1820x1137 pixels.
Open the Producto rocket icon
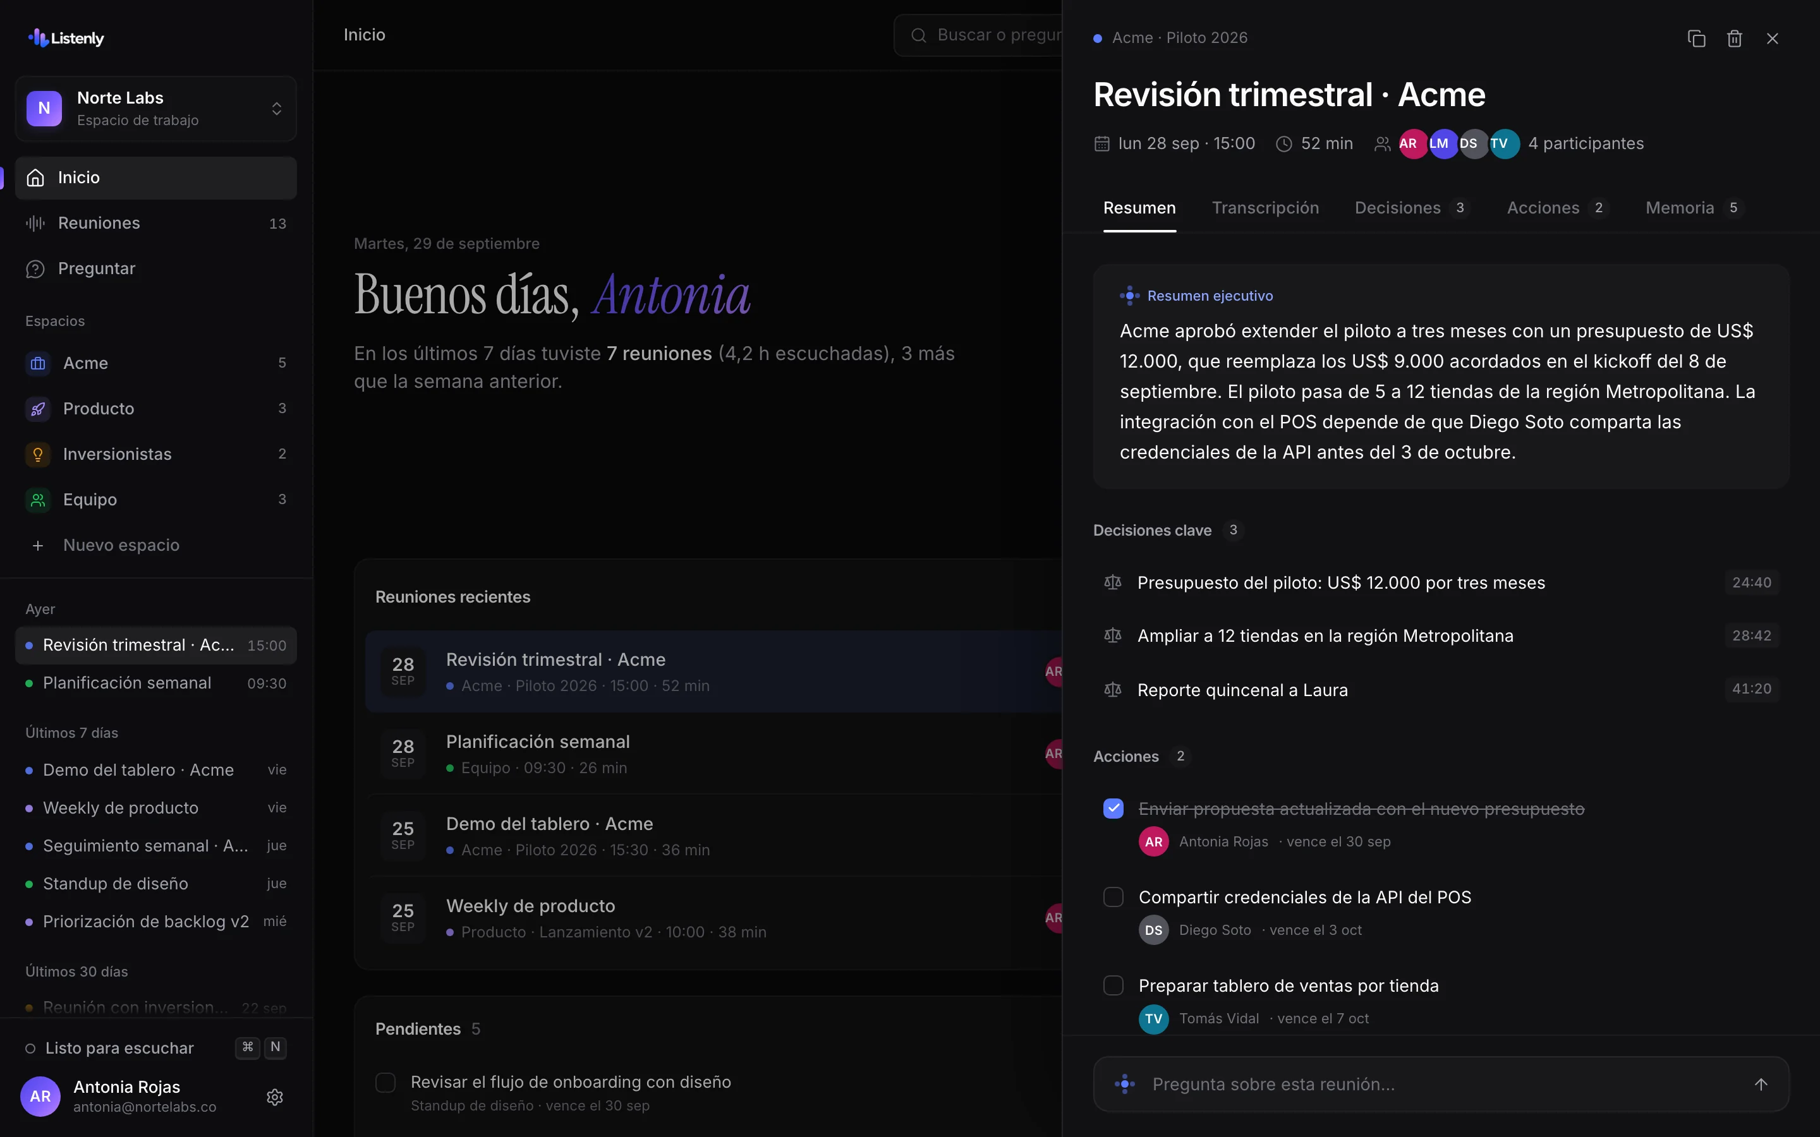tap(38, 409)
